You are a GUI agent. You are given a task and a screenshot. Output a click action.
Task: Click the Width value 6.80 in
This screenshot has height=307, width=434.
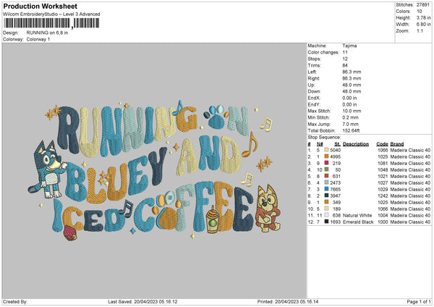click(423, 25)
